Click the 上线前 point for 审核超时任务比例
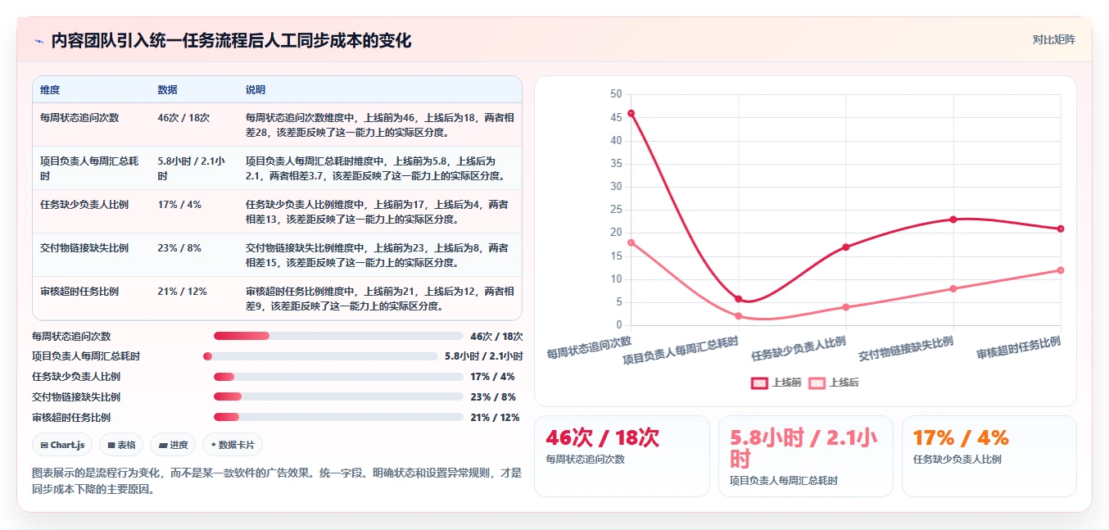The image size is (1109, 530). (x=1061, y=229)
